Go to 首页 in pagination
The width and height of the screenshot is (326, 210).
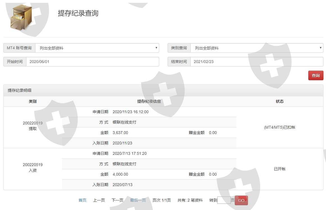[82, 200]
